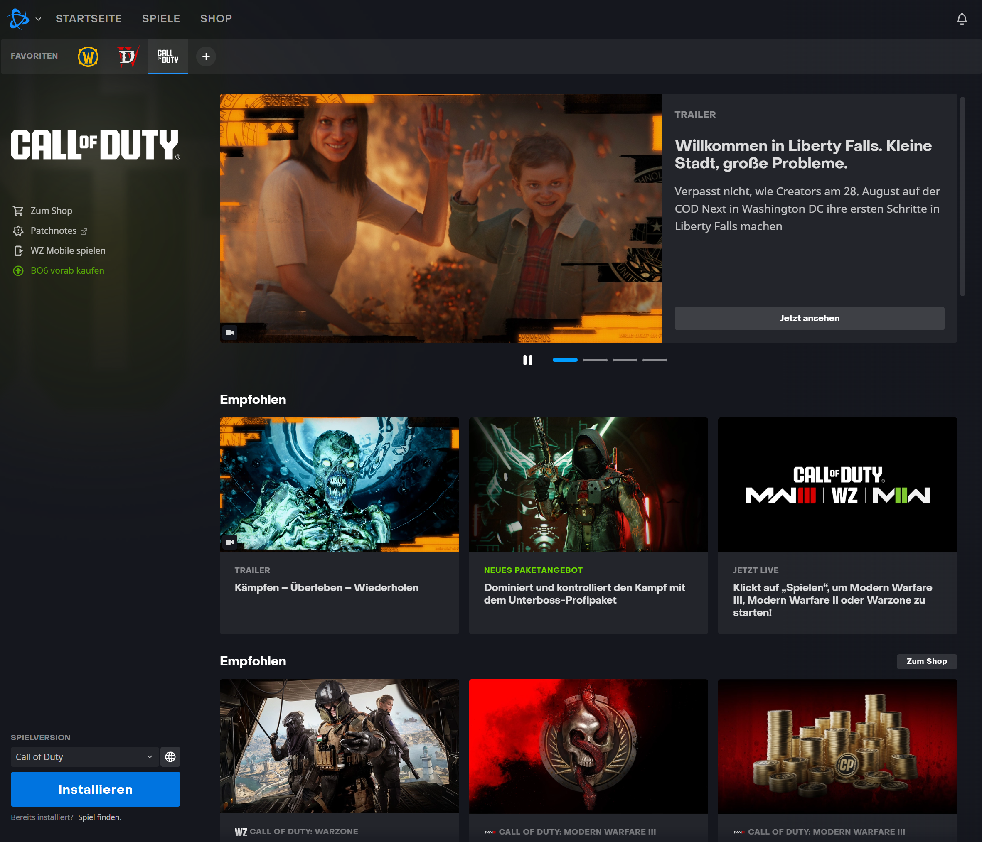Click the scrollbar next to the trailer
The height and width of the screenshot is (842, 982).
coord(962,196)
